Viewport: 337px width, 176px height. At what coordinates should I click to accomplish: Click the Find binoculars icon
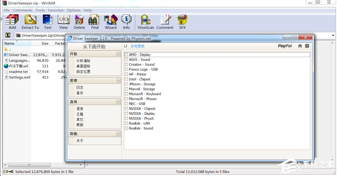95,21
